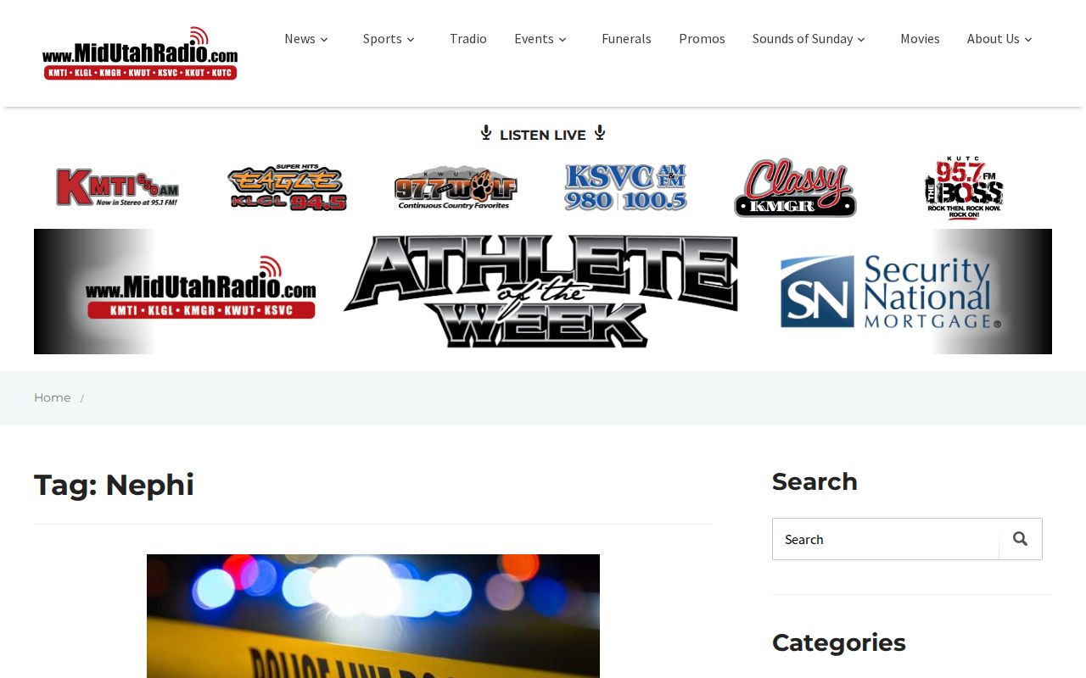1086x678 pixels.
Task: Expand the About Us menu chevron
Action: (1028, 39)
